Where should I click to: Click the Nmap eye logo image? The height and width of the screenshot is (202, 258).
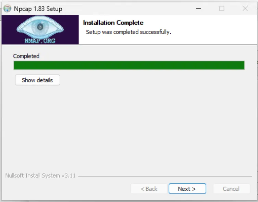pos(40,27)
